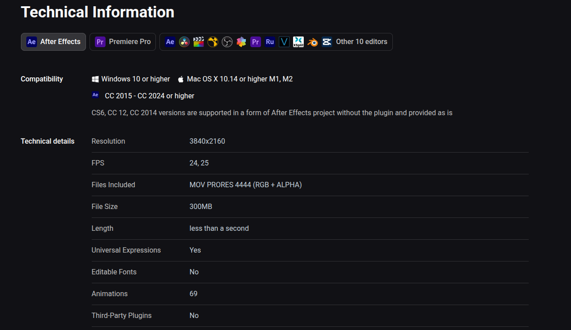The image size is (571, 330).
Task: Click the Files Included label
Action: (x=113, y=185)
